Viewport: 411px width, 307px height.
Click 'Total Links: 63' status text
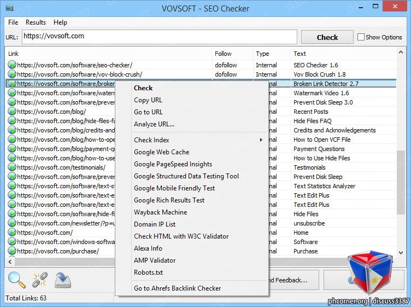click(x=26, y=298)
